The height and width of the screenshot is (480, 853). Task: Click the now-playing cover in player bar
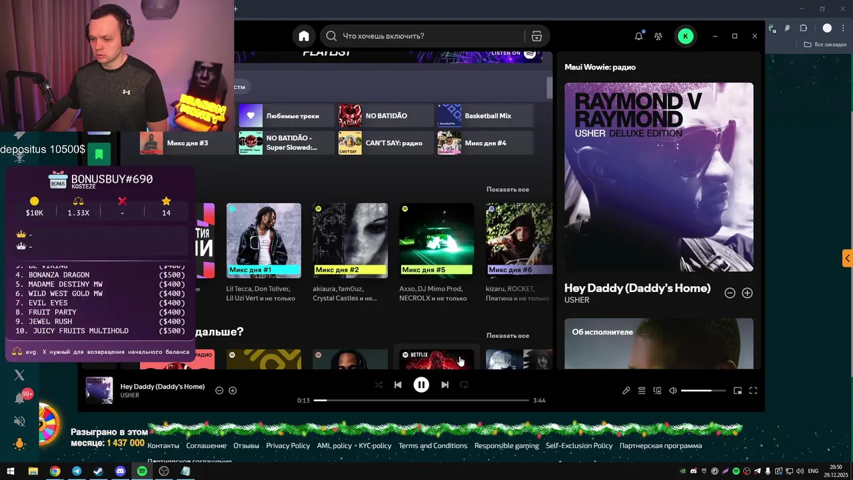coord(99,391)
